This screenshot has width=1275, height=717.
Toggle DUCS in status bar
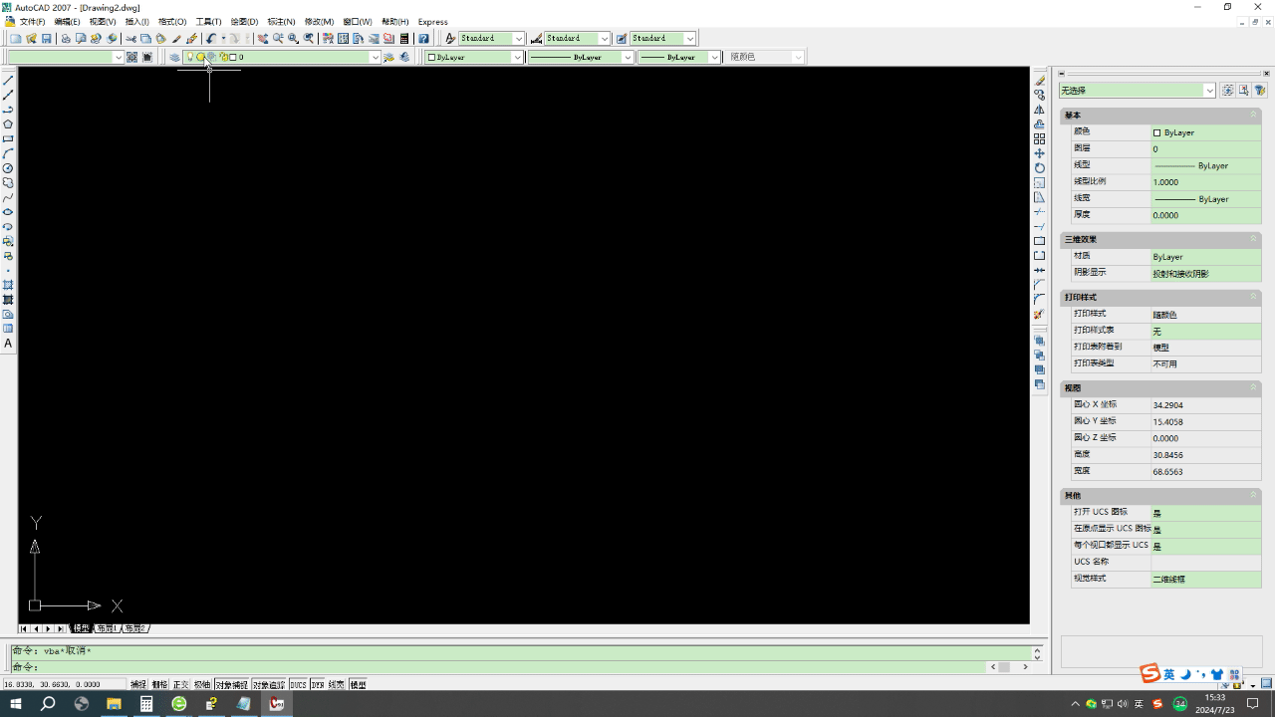(299, 685)
